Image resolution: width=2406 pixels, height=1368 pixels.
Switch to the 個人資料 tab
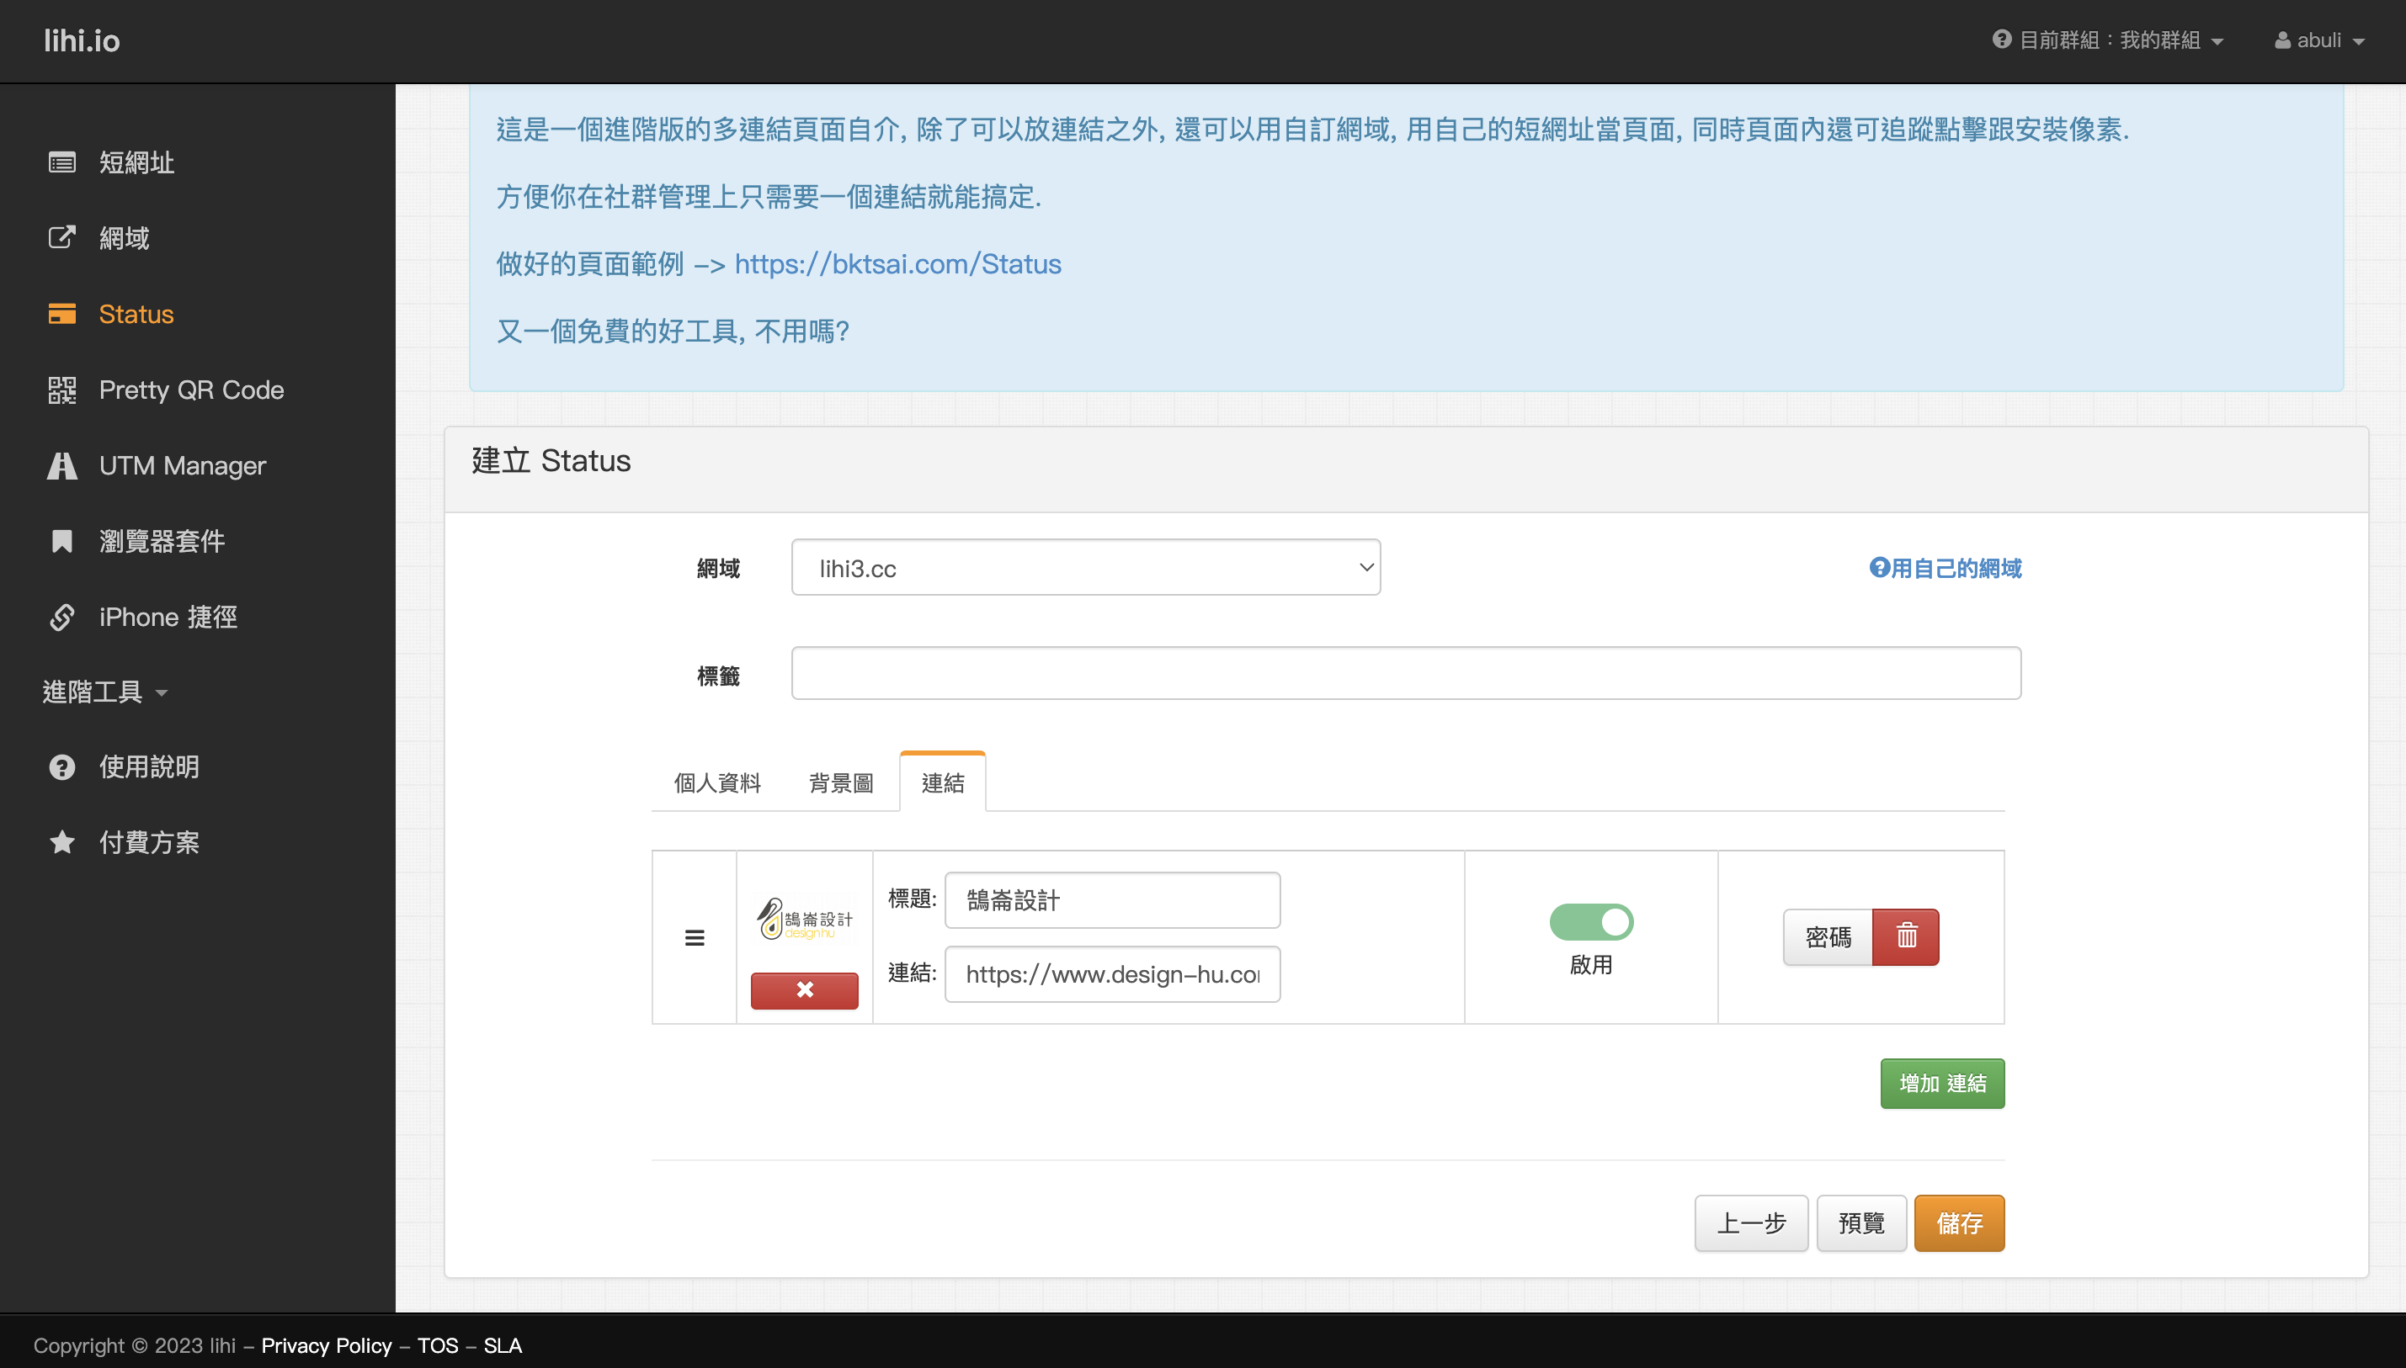tap(717, 782)
